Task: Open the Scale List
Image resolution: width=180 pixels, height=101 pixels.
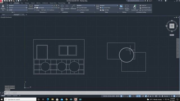Action: 143,5
